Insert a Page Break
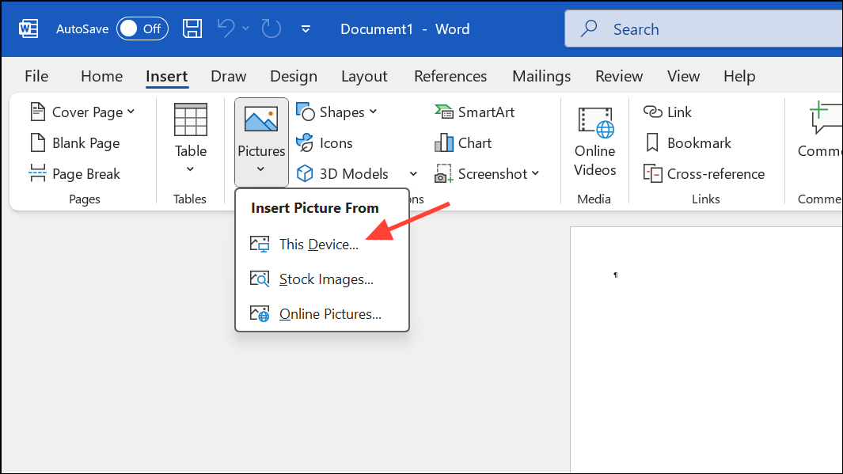843x474 pixels. point(83,173)
